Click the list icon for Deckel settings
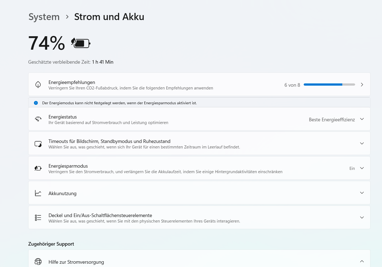 click(x=38, y=218)
